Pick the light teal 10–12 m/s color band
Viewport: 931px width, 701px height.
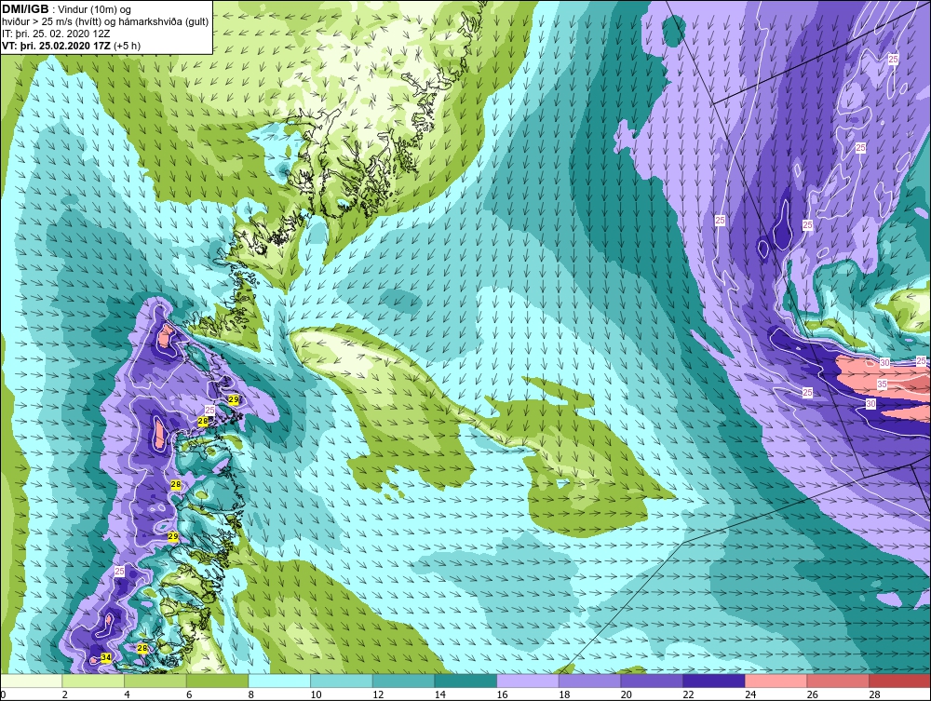pyautogui.click(x=342, y=681)
